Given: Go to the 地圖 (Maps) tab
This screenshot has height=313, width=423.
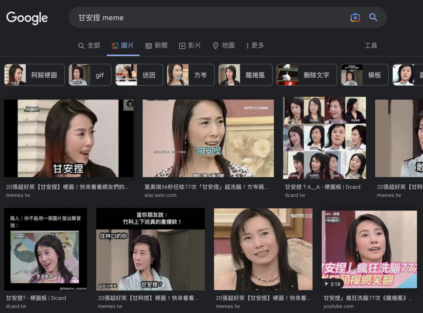Looking at the screenshot, I should tap(223, 45).
